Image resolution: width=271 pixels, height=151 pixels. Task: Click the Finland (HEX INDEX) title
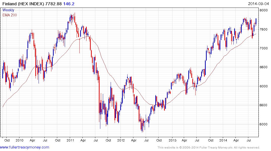pos(23,4)
